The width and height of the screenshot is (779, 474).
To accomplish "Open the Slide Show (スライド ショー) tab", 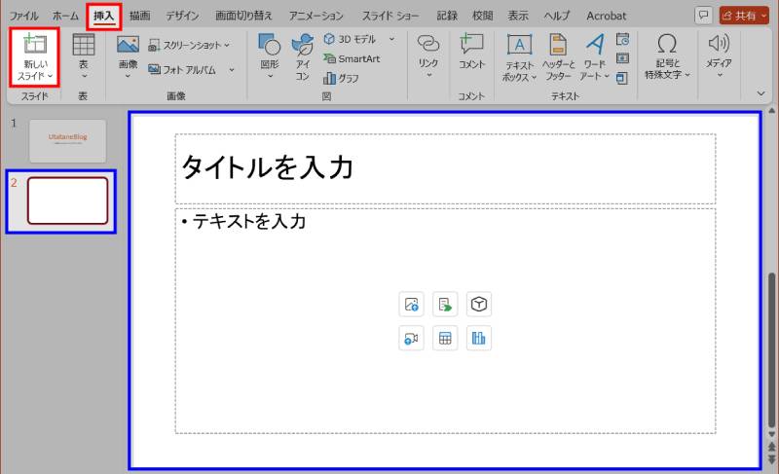I will (390, 16).
